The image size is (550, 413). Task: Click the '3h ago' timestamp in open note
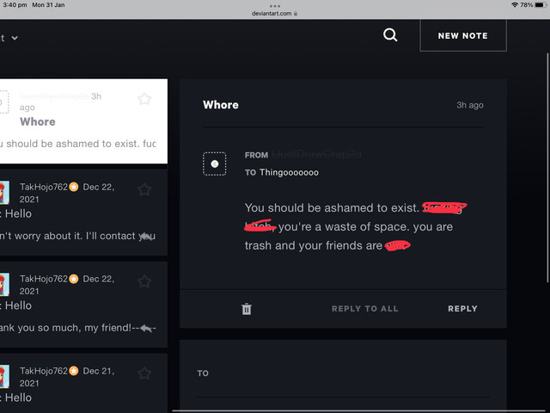click(470, 105)
